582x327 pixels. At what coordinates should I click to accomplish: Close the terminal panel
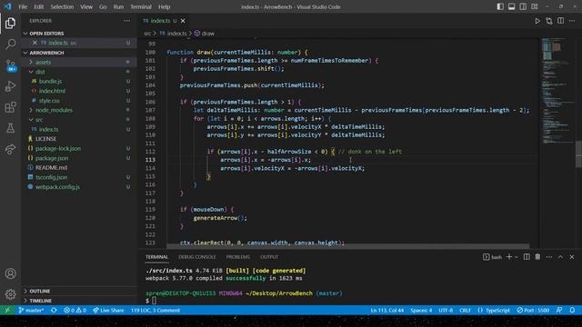click(x=572, y=257)
